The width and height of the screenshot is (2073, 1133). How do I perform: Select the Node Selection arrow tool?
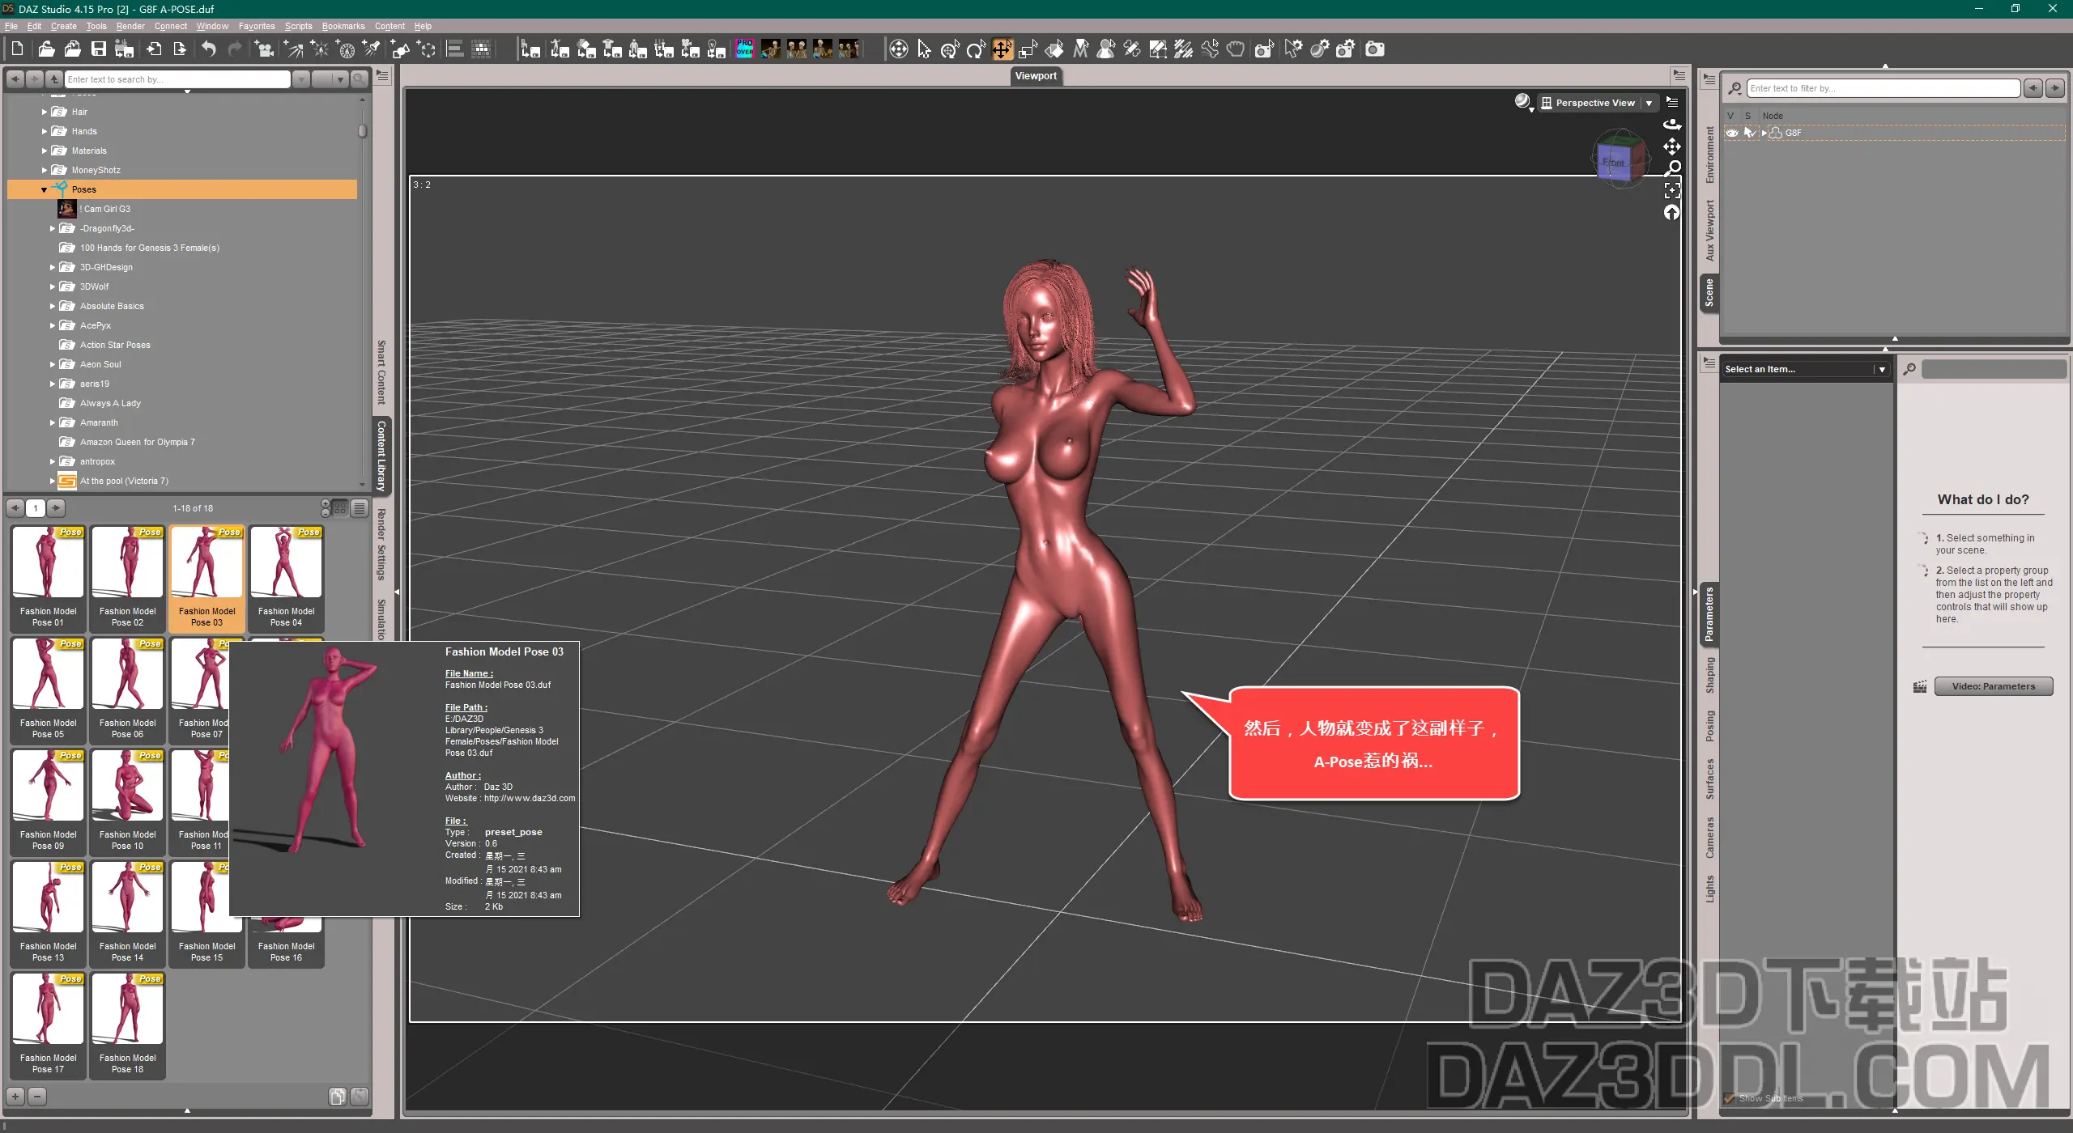(x=924, y=49)
